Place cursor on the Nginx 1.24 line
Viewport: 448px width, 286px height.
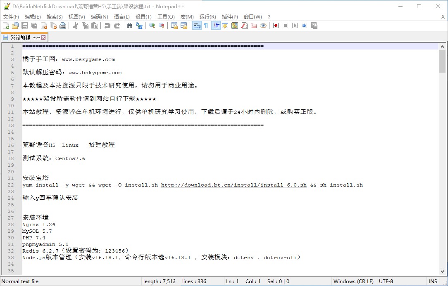(x=38, y=225)
